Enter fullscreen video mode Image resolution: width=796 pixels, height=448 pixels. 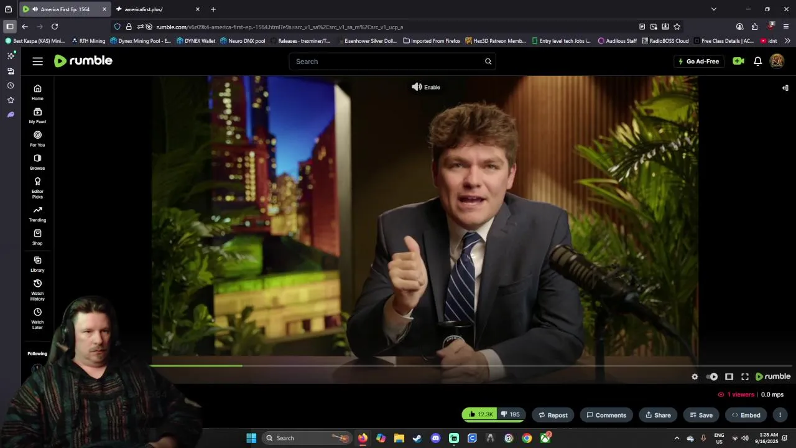coord(745,376)
